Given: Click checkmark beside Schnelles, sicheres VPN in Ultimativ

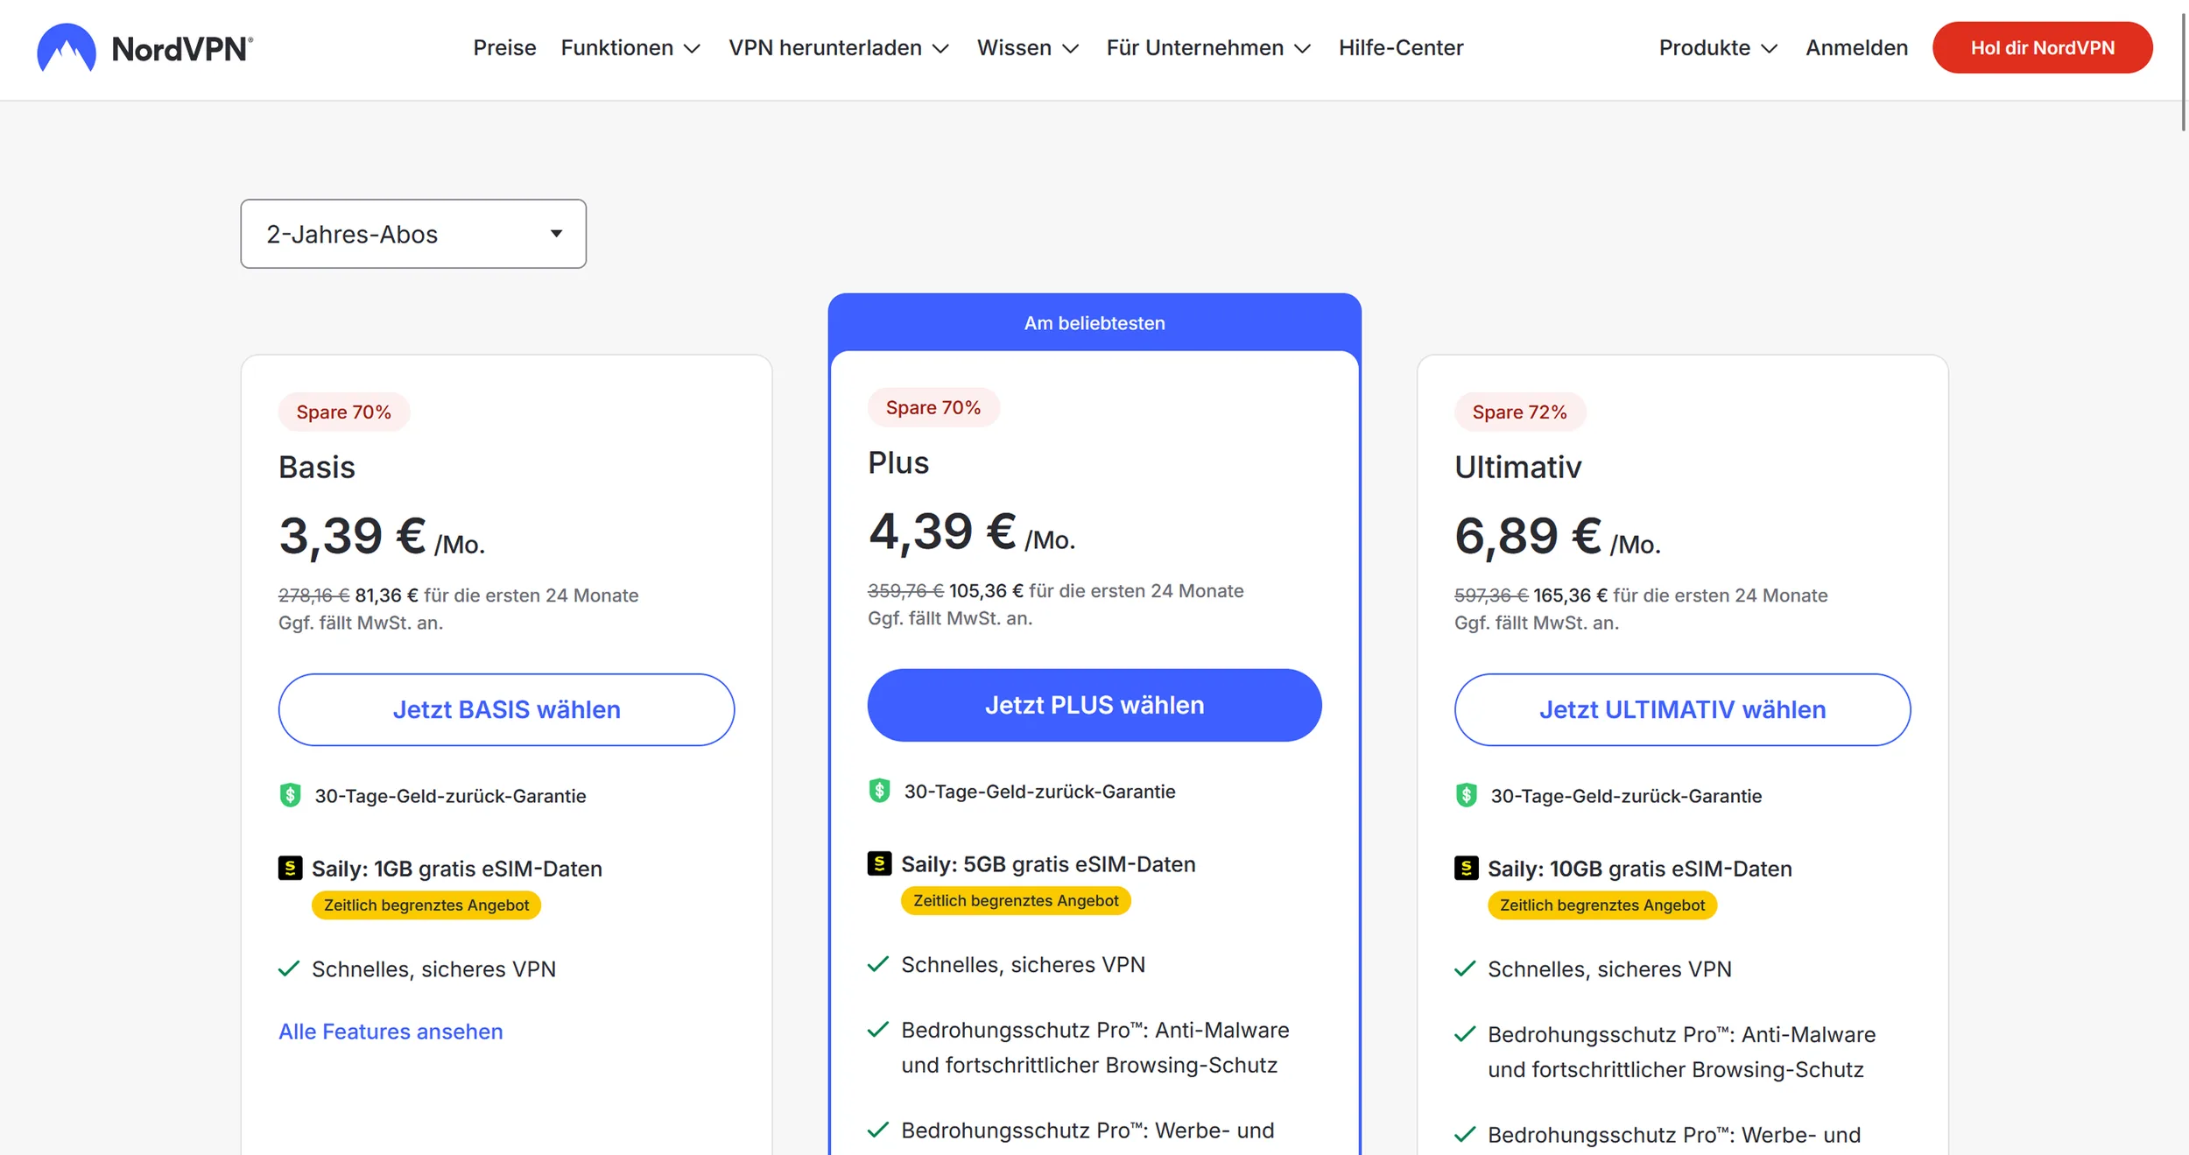Looking at the screenshot, I should (x=1465, y=968).
